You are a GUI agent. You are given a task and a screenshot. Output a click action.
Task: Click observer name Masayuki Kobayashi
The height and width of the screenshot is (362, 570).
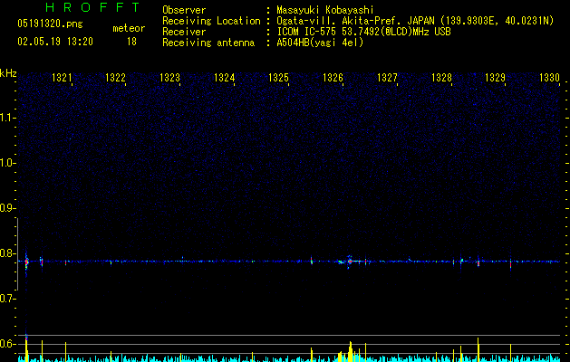click(325, 10)
